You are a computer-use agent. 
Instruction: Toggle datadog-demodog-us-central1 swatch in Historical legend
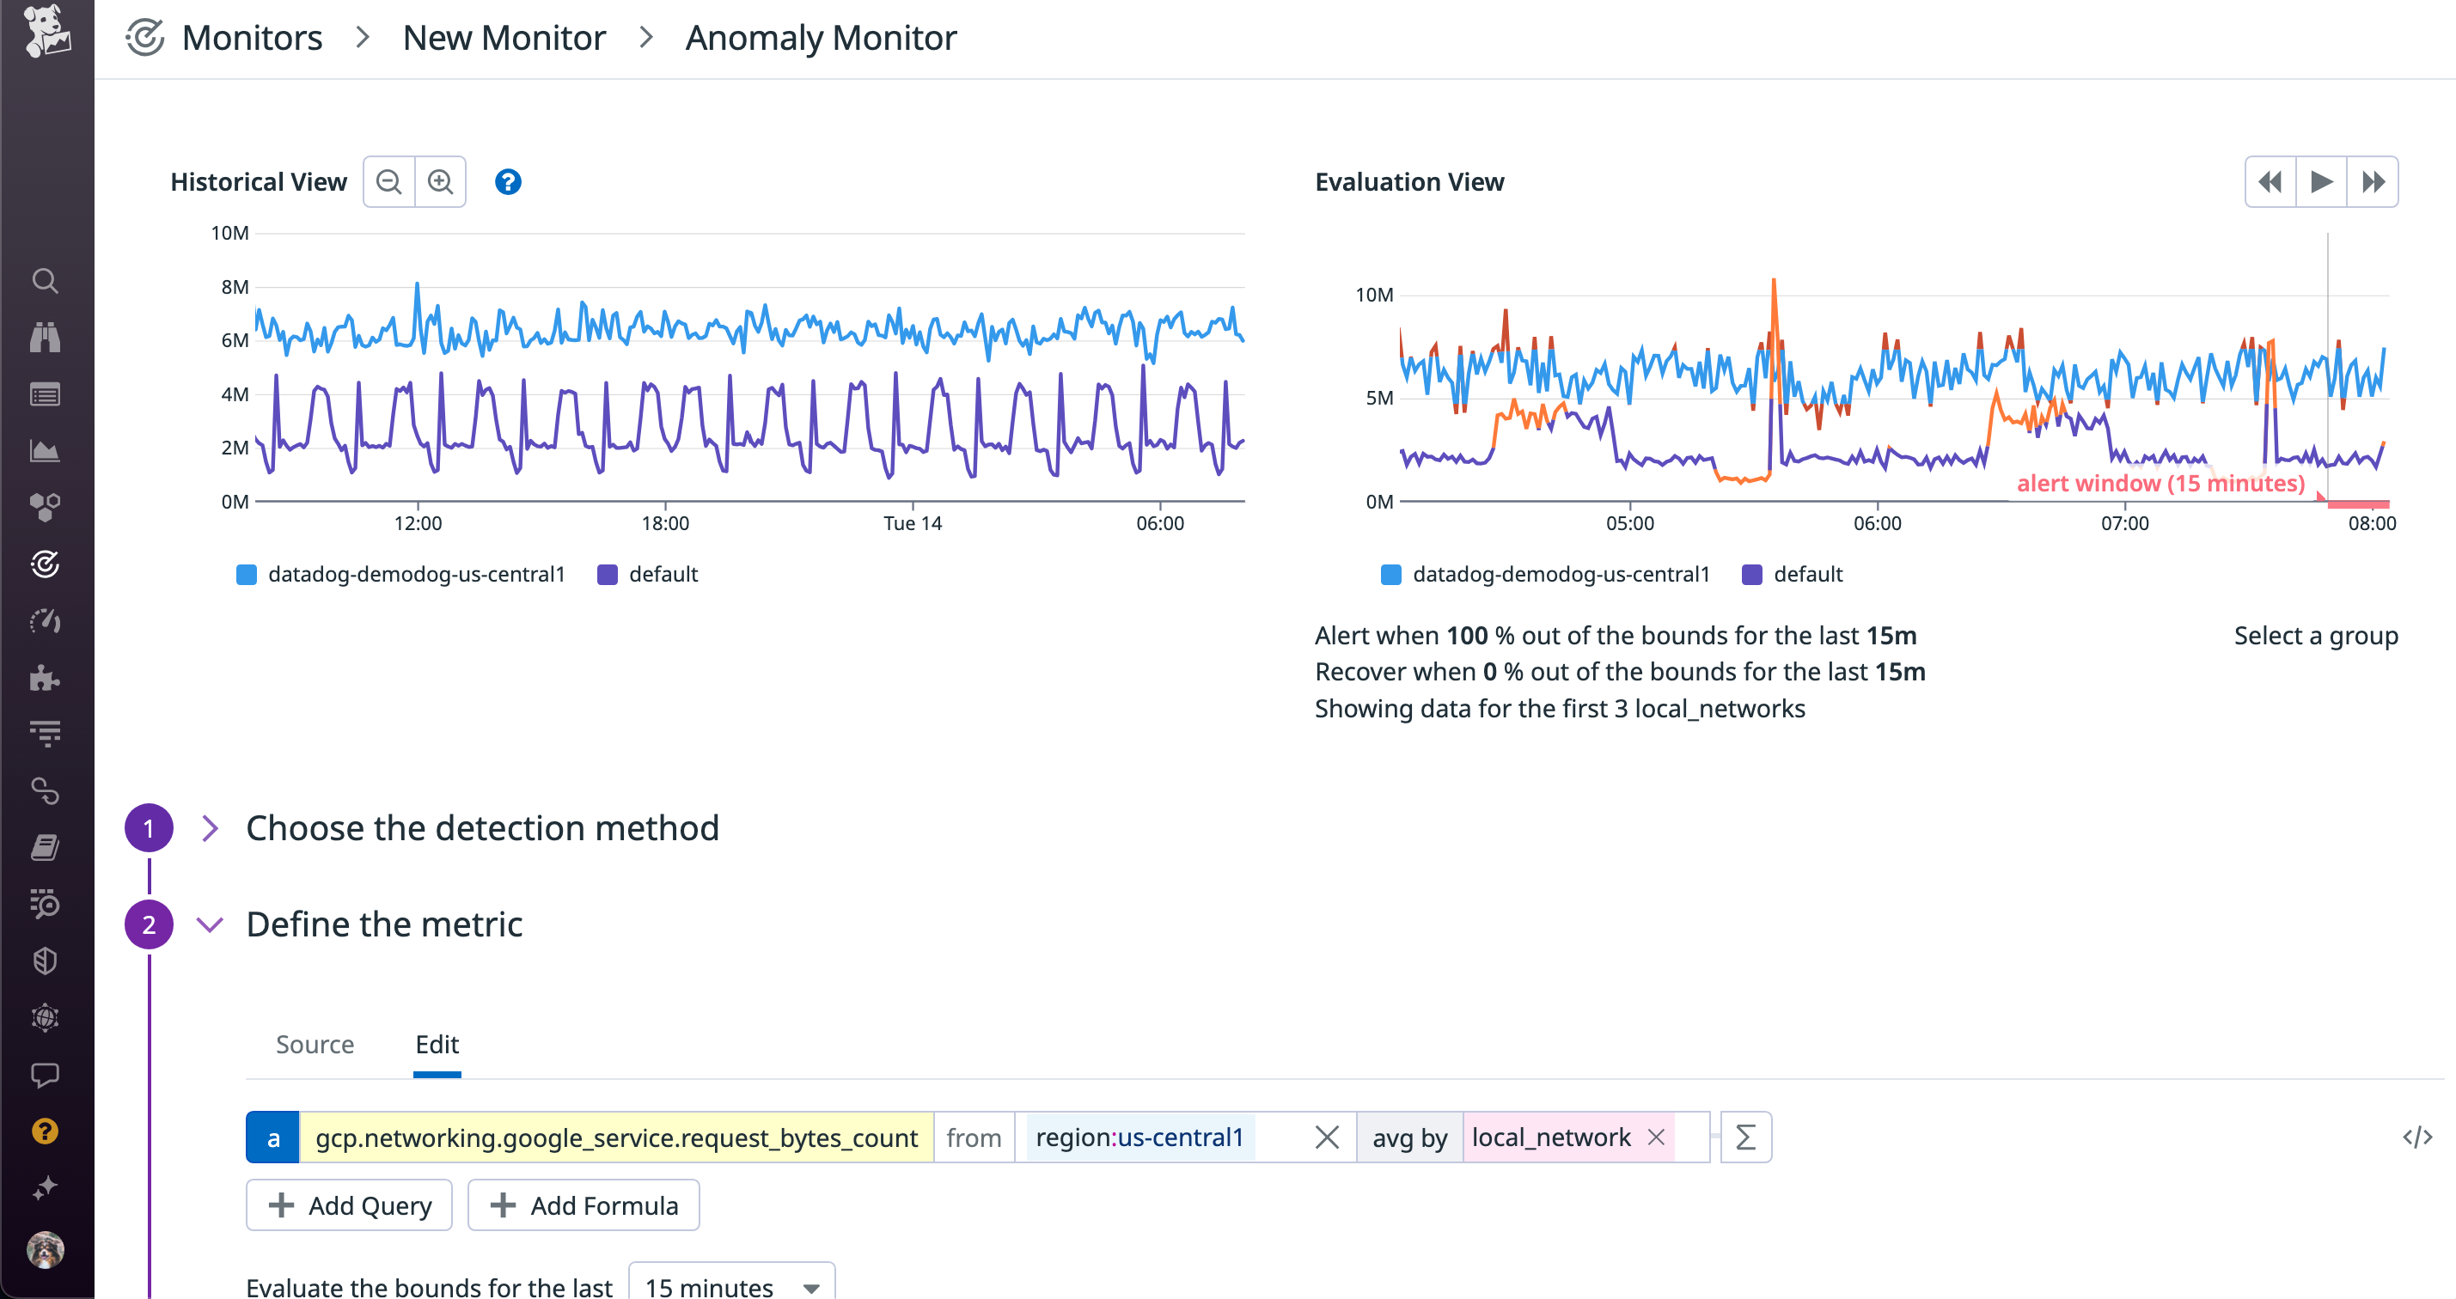tap(246, 574)
